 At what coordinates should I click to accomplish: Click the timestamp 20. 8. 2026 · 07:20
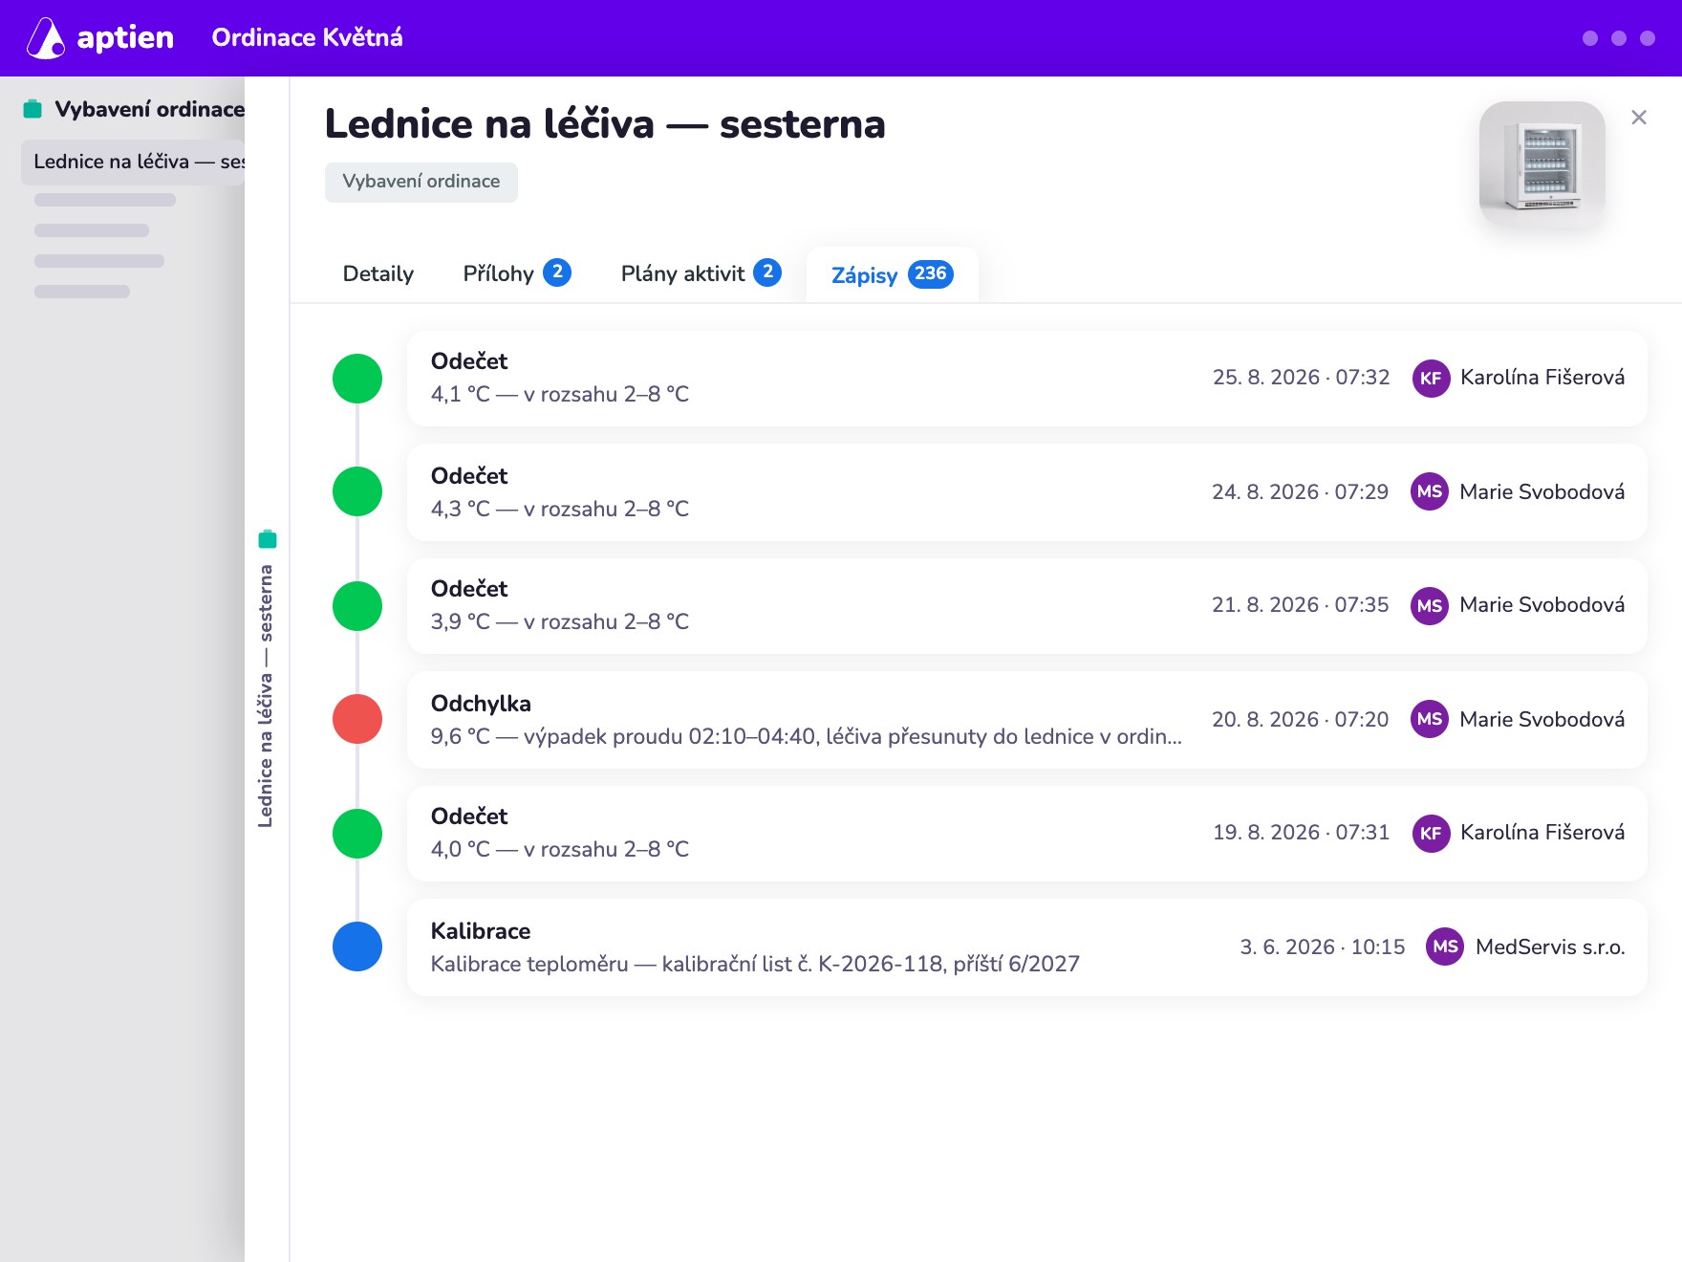pyautogui.click(x=1300, y=719)
